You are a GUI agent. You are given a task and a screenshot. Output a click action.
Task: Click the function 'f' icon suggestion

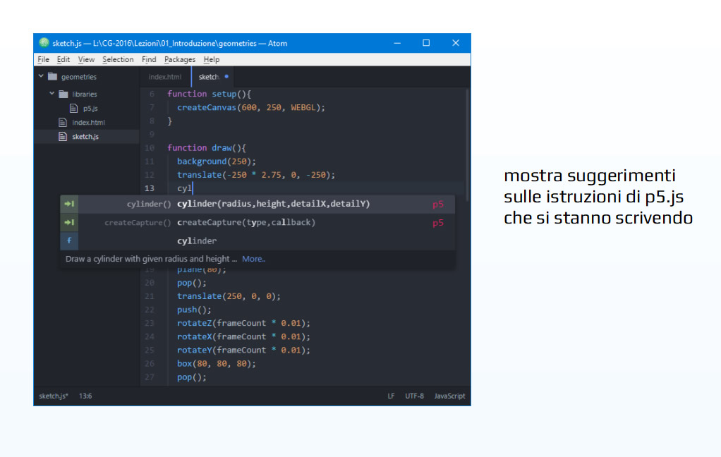[x=69, y=240]
